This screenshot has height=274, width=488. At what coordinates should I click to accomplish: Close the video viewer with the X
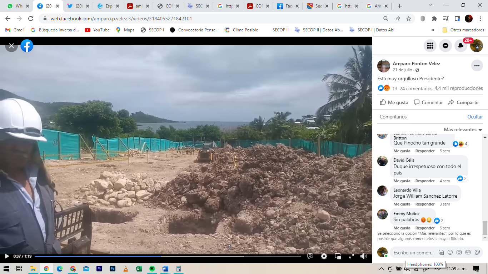pos(11,46)
